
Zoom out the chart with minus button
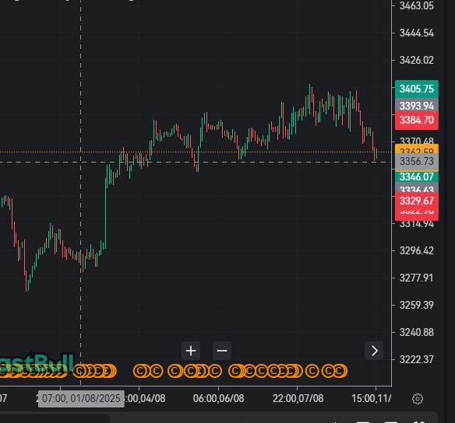(x=222, y=351)
